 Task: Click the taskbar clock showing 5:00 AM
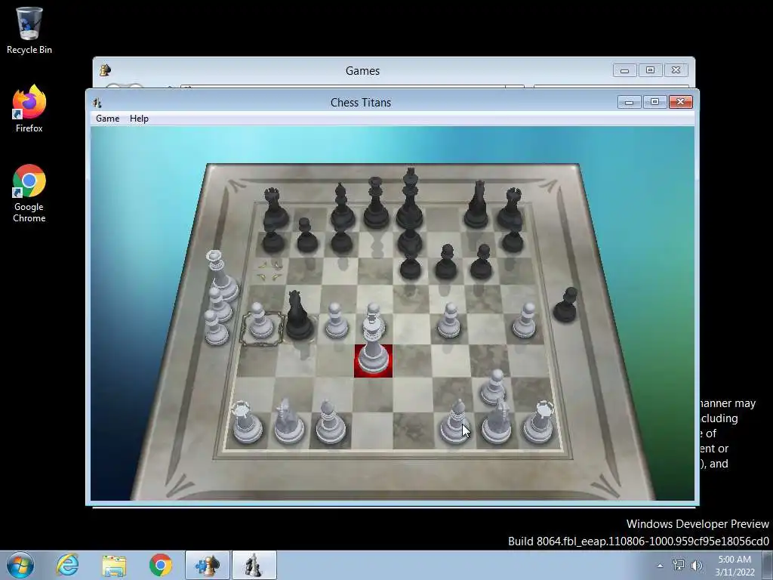(x=734, y=566)
